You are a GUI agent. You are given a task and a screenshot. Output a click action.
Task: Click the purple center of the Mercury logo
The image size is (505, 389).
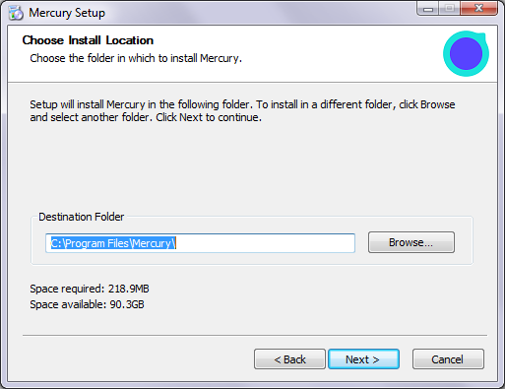tap(466, 53)
